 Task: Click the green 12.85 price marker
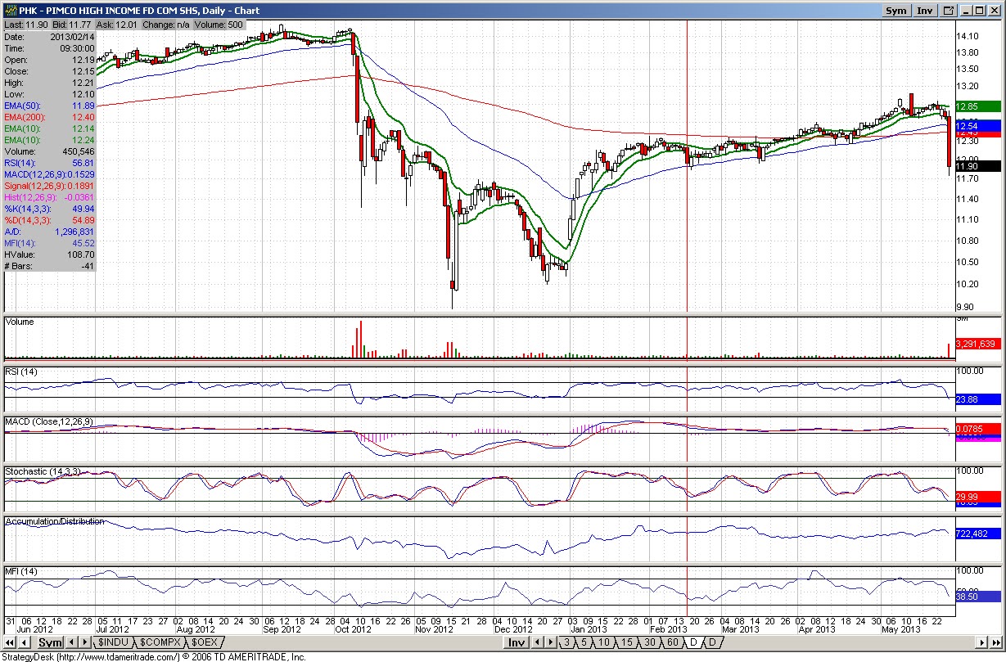pyautogui.click(x=978, y=106)
